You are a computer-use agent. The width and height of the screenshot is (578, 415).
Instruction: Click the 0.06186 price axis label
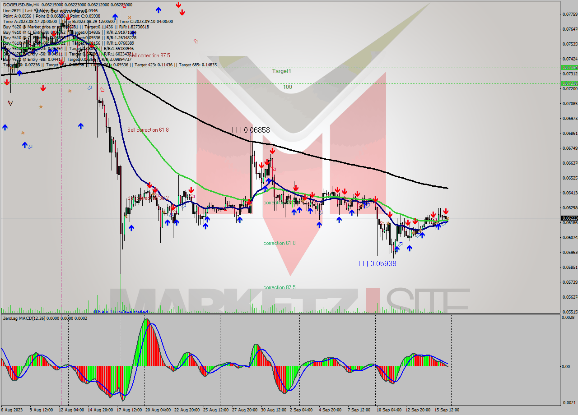[x=569, y=222]
